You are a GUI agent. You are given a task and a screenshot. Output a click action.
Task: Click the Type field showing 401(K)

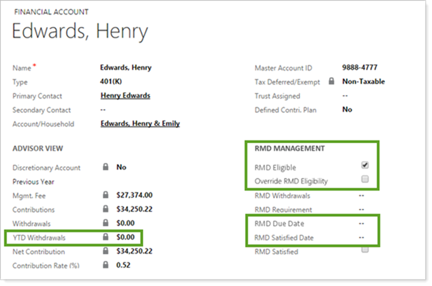[112, 82]
